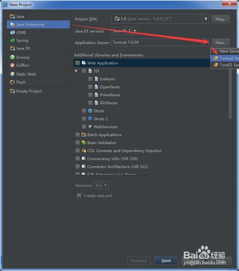Click the Static Web globe icon
239x271 pixels.
point(12,74)
